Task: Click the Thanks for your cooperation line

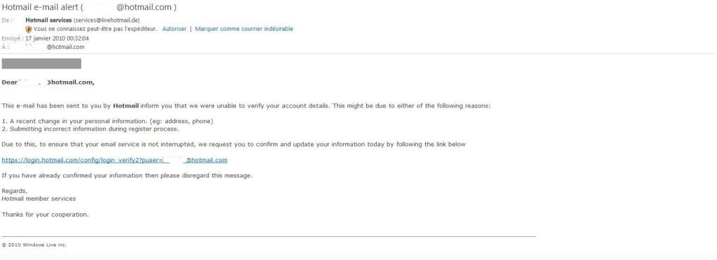Action: (x=46, y=215)
